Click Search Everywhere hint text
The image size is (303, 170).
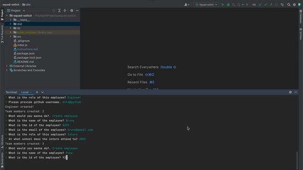[143, 67]
